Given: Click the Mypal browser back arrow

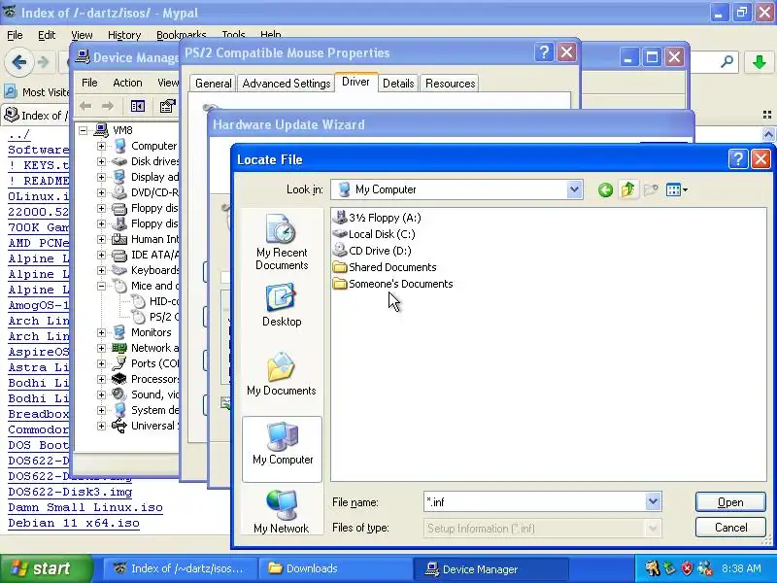Looking at the screenshot, I should (x=18, y=62).
